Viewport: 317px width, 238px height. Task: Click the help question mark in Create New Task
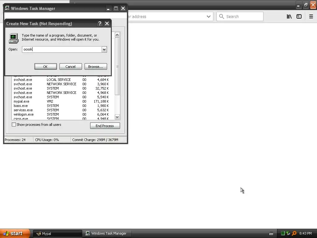click(100, 24)
